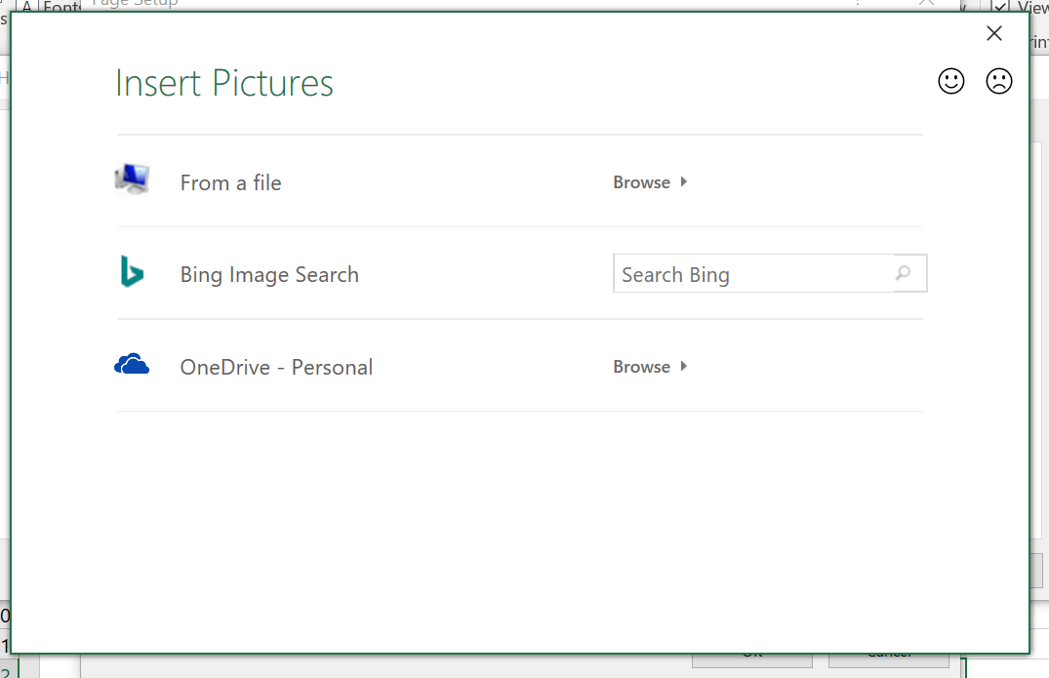
Task: Click the magnifier icon in Search Bing box
Action: pyautogui.click(x=904, y=274)
